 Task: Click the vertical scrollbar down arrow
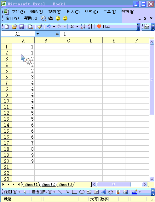(152, 179)
